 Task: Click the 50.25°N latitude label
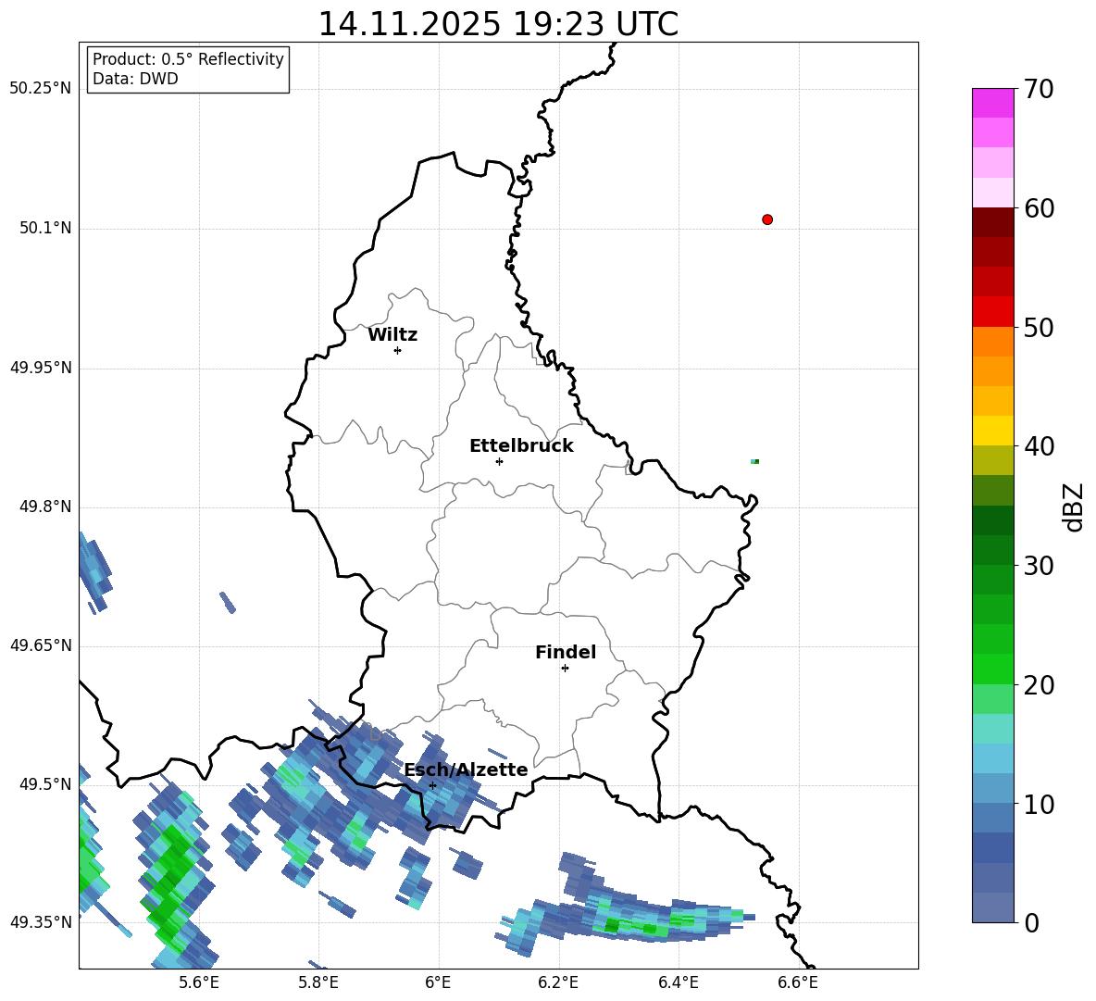click(41, 90)
